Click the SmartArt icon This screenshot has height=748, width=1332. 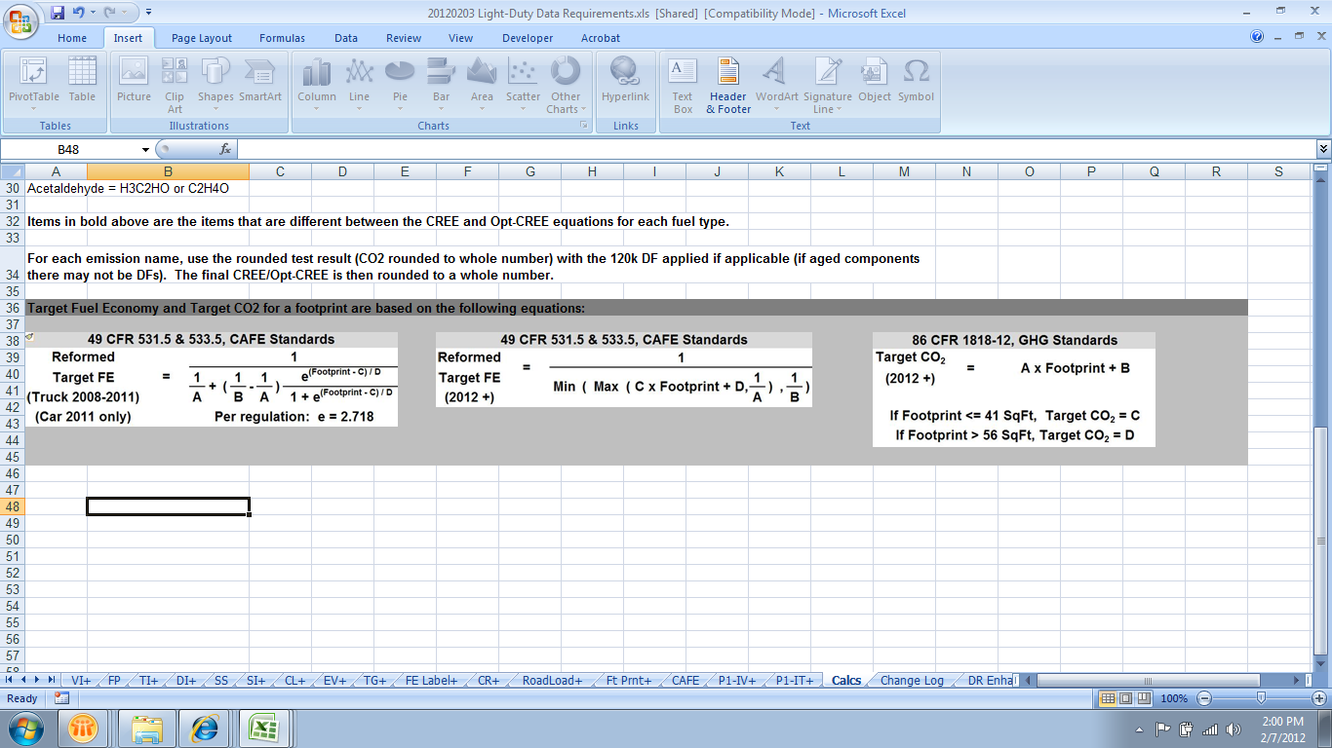tap(260, 81)
